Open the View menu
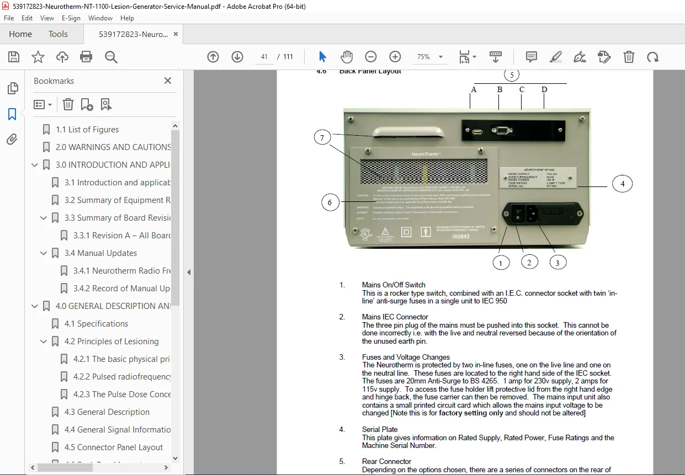 [47, 18]
